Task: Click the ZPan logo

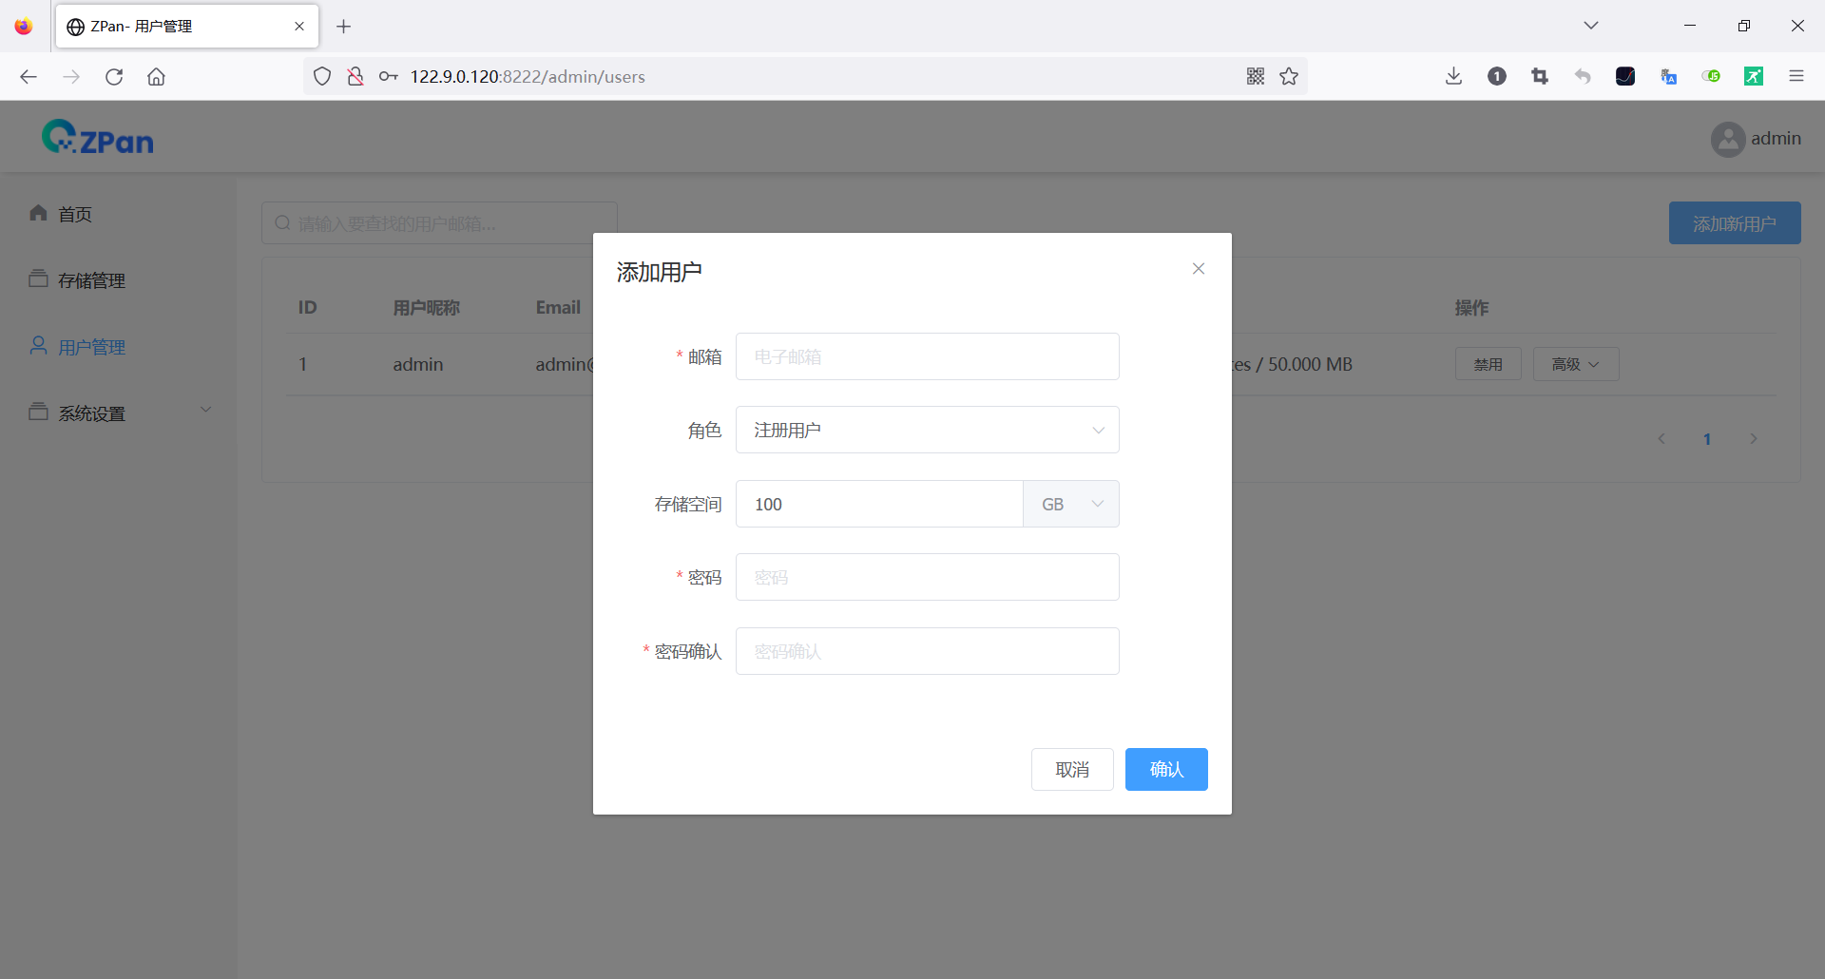Action: pos(97,138)
